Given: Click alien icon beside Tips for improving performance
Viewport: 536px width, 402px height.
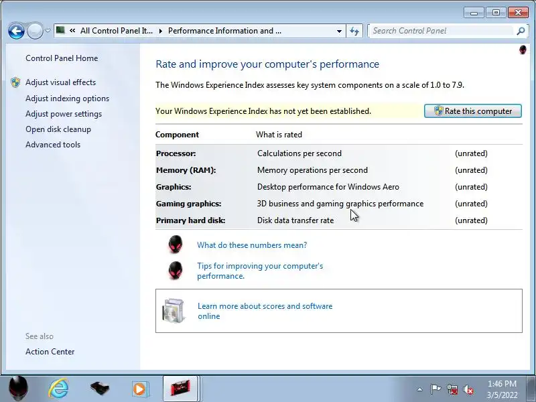Looking at the screenshot, I should coord(176,271).
